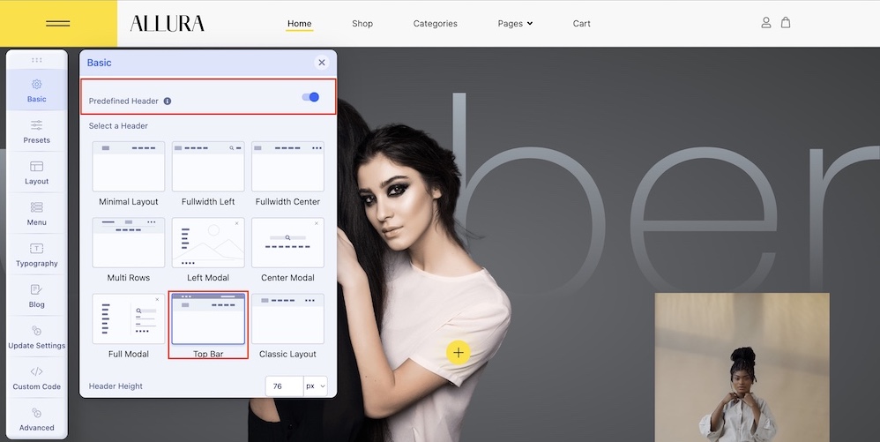
Task: Click the Cart navigation link
Action: coord(581,24)
